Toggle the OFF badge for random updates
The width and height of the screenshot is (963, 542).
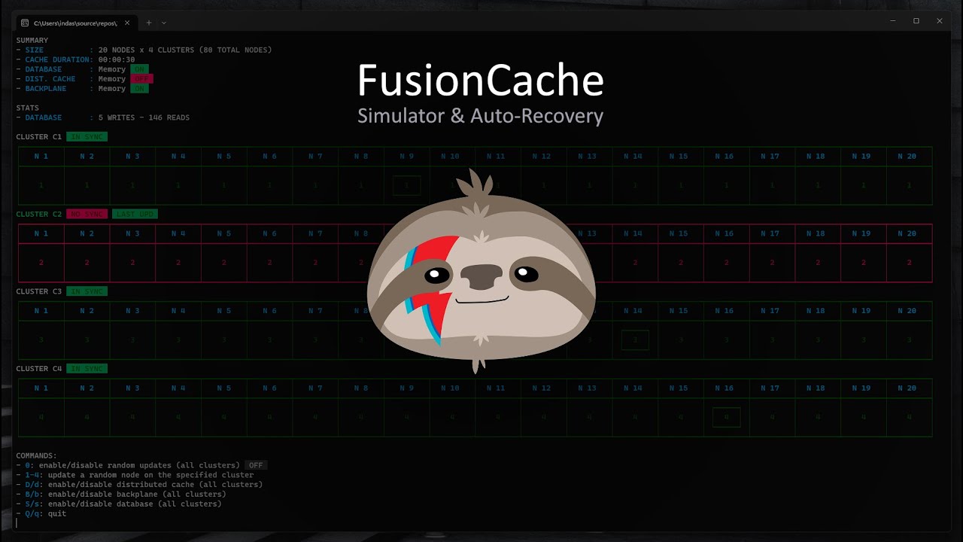coord(256,464)
